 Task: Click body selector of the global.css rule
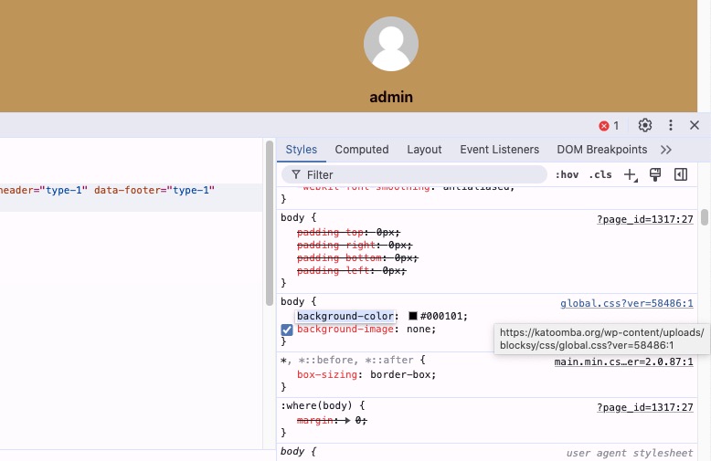click(x=292, y=301)
